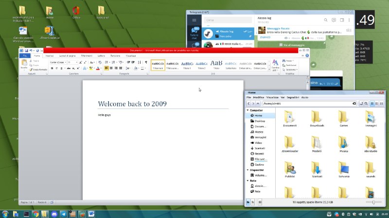Click the Bold button in Word ribbon
389x218 pixels.
(51, 68)
